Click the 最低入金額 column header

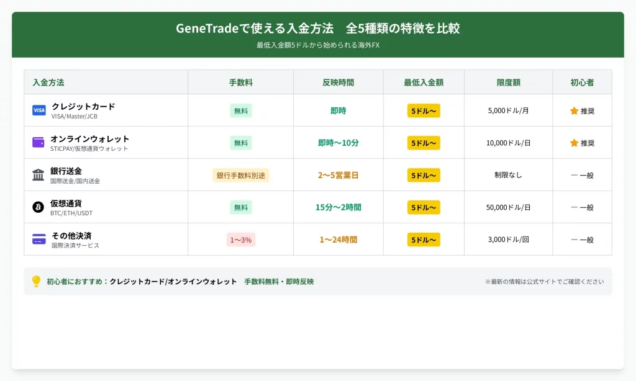point(424,83)
